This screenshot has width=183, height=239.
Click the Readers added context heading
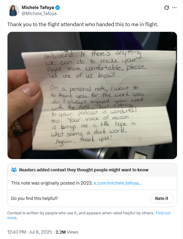pyautogui.click(x=84, y=170)
